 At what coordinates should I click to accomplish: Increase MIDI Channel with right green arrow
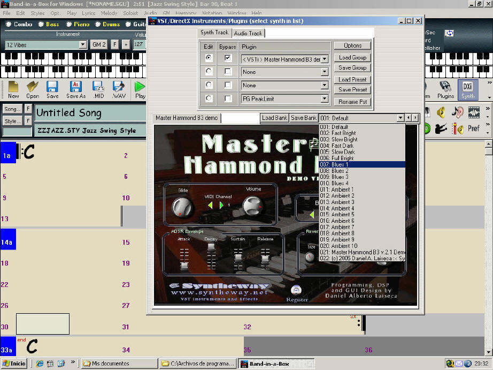click(221, 205)
